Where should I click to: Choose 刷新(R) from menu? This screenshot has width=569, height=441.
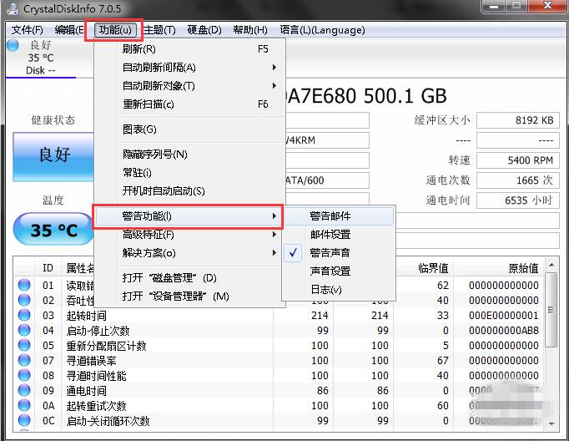coord(189,49)
